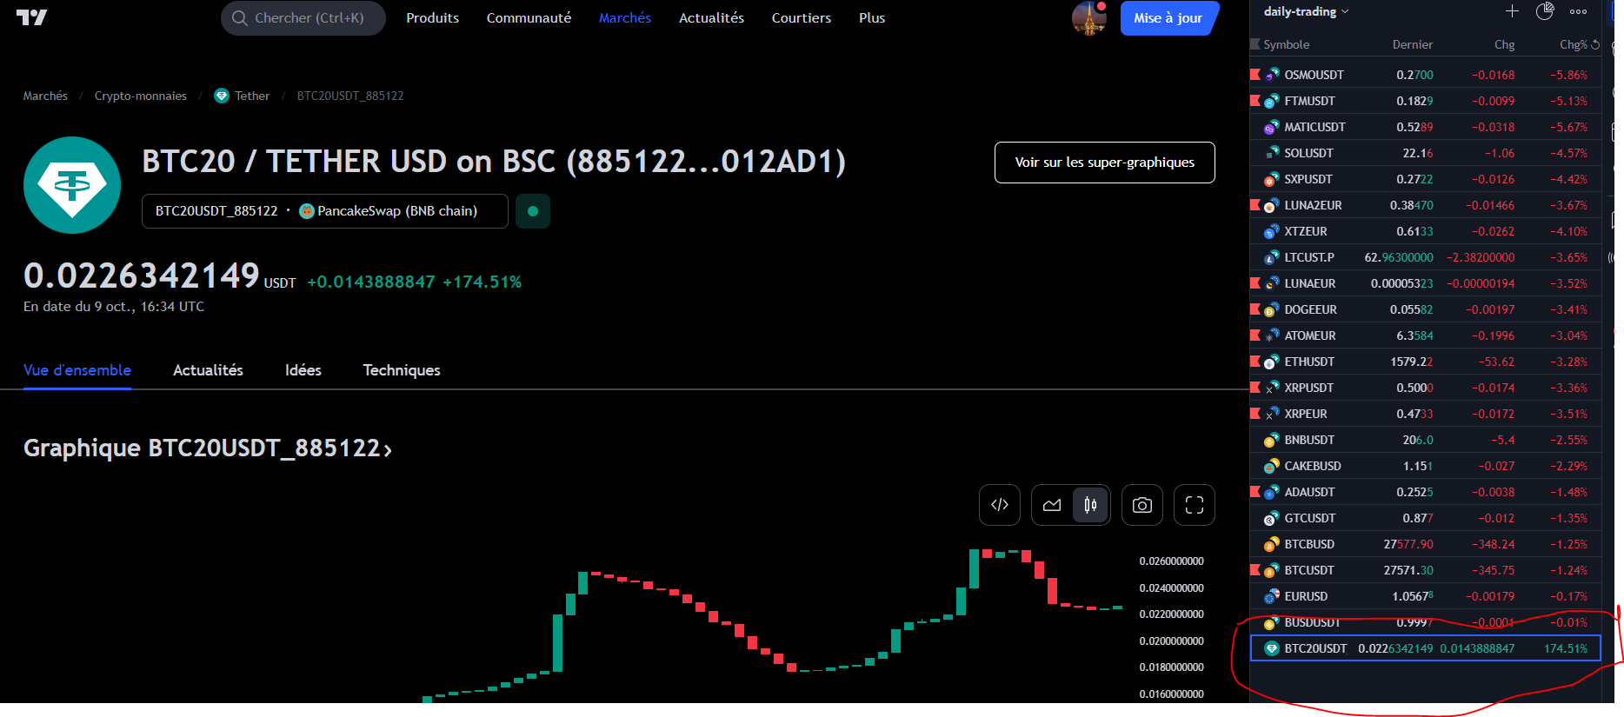
Task: Click the TradingView logo icon
Action: click(x=31, y=17)
